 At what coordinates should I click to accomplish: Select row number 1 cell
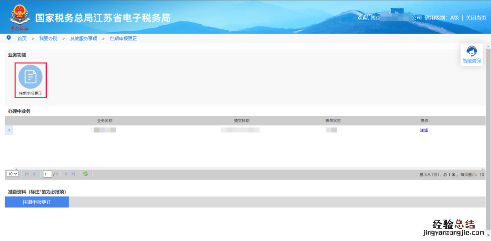point(9,130)
